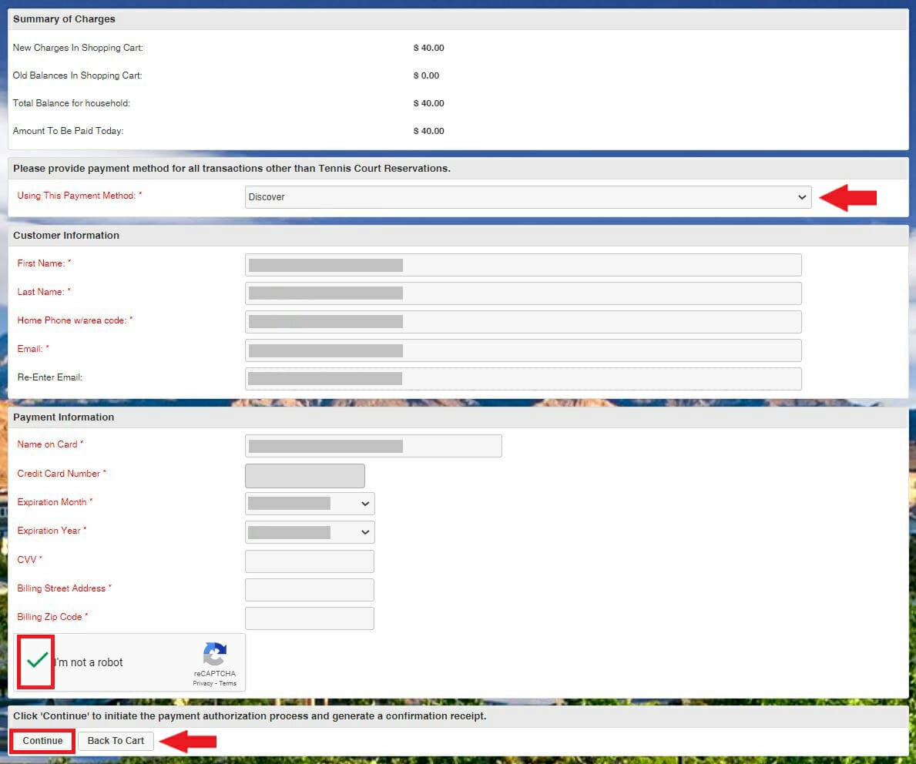Click the red arrow beside Back To Cart
The width and height of the screenshot is (916, 764).
point(188,742)
